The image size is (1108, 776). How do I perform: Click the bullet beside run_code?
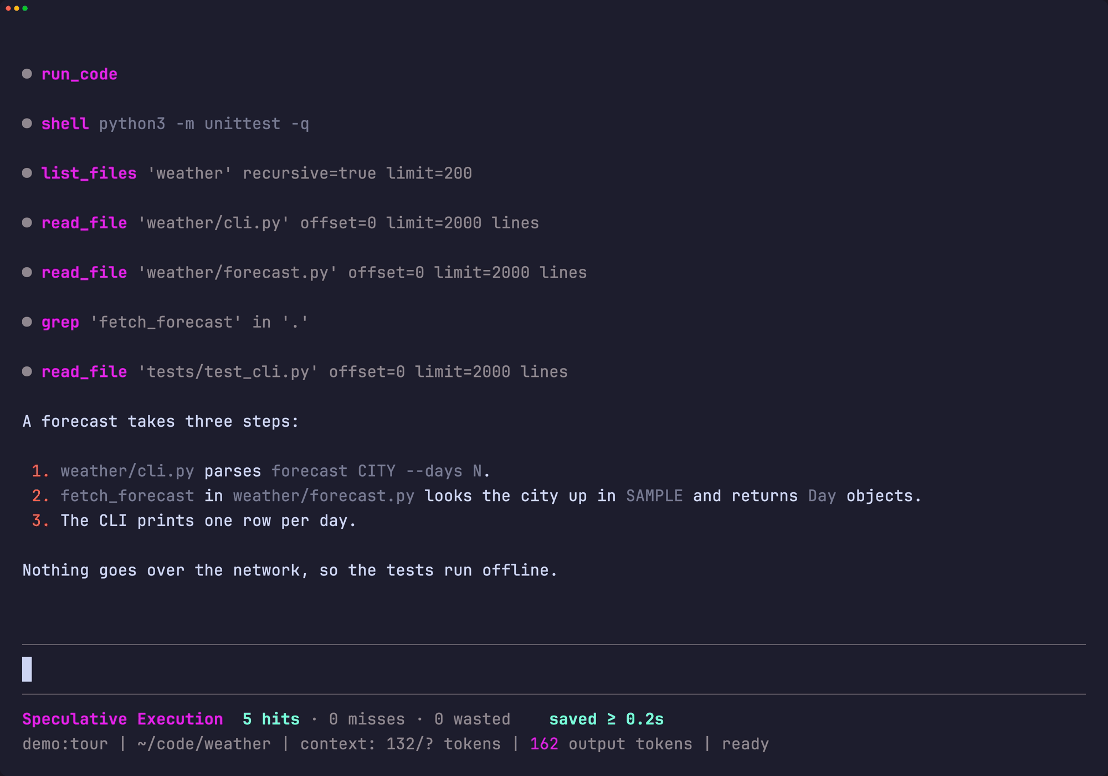click(x=27, y=74)
